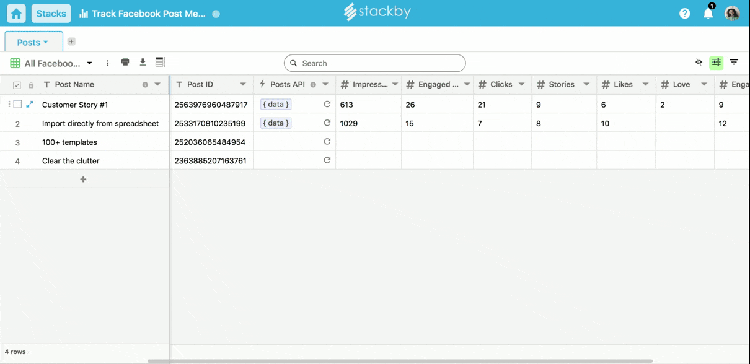Check the select all rows checkbox
750x364 pixels.
click(17, 85)
